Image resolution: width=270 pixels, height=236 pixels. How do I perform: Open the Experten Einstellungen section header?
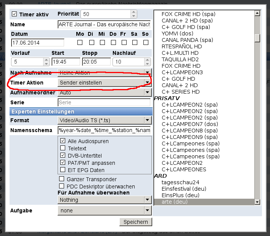pos(80,112)
